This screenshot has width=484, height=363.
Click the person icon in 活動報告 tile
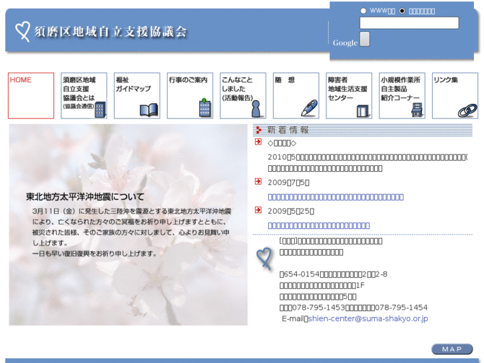tap(256, 109)
